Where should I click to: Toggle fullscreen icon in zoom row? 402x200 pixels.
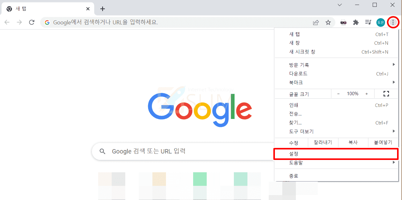(386, 94)
